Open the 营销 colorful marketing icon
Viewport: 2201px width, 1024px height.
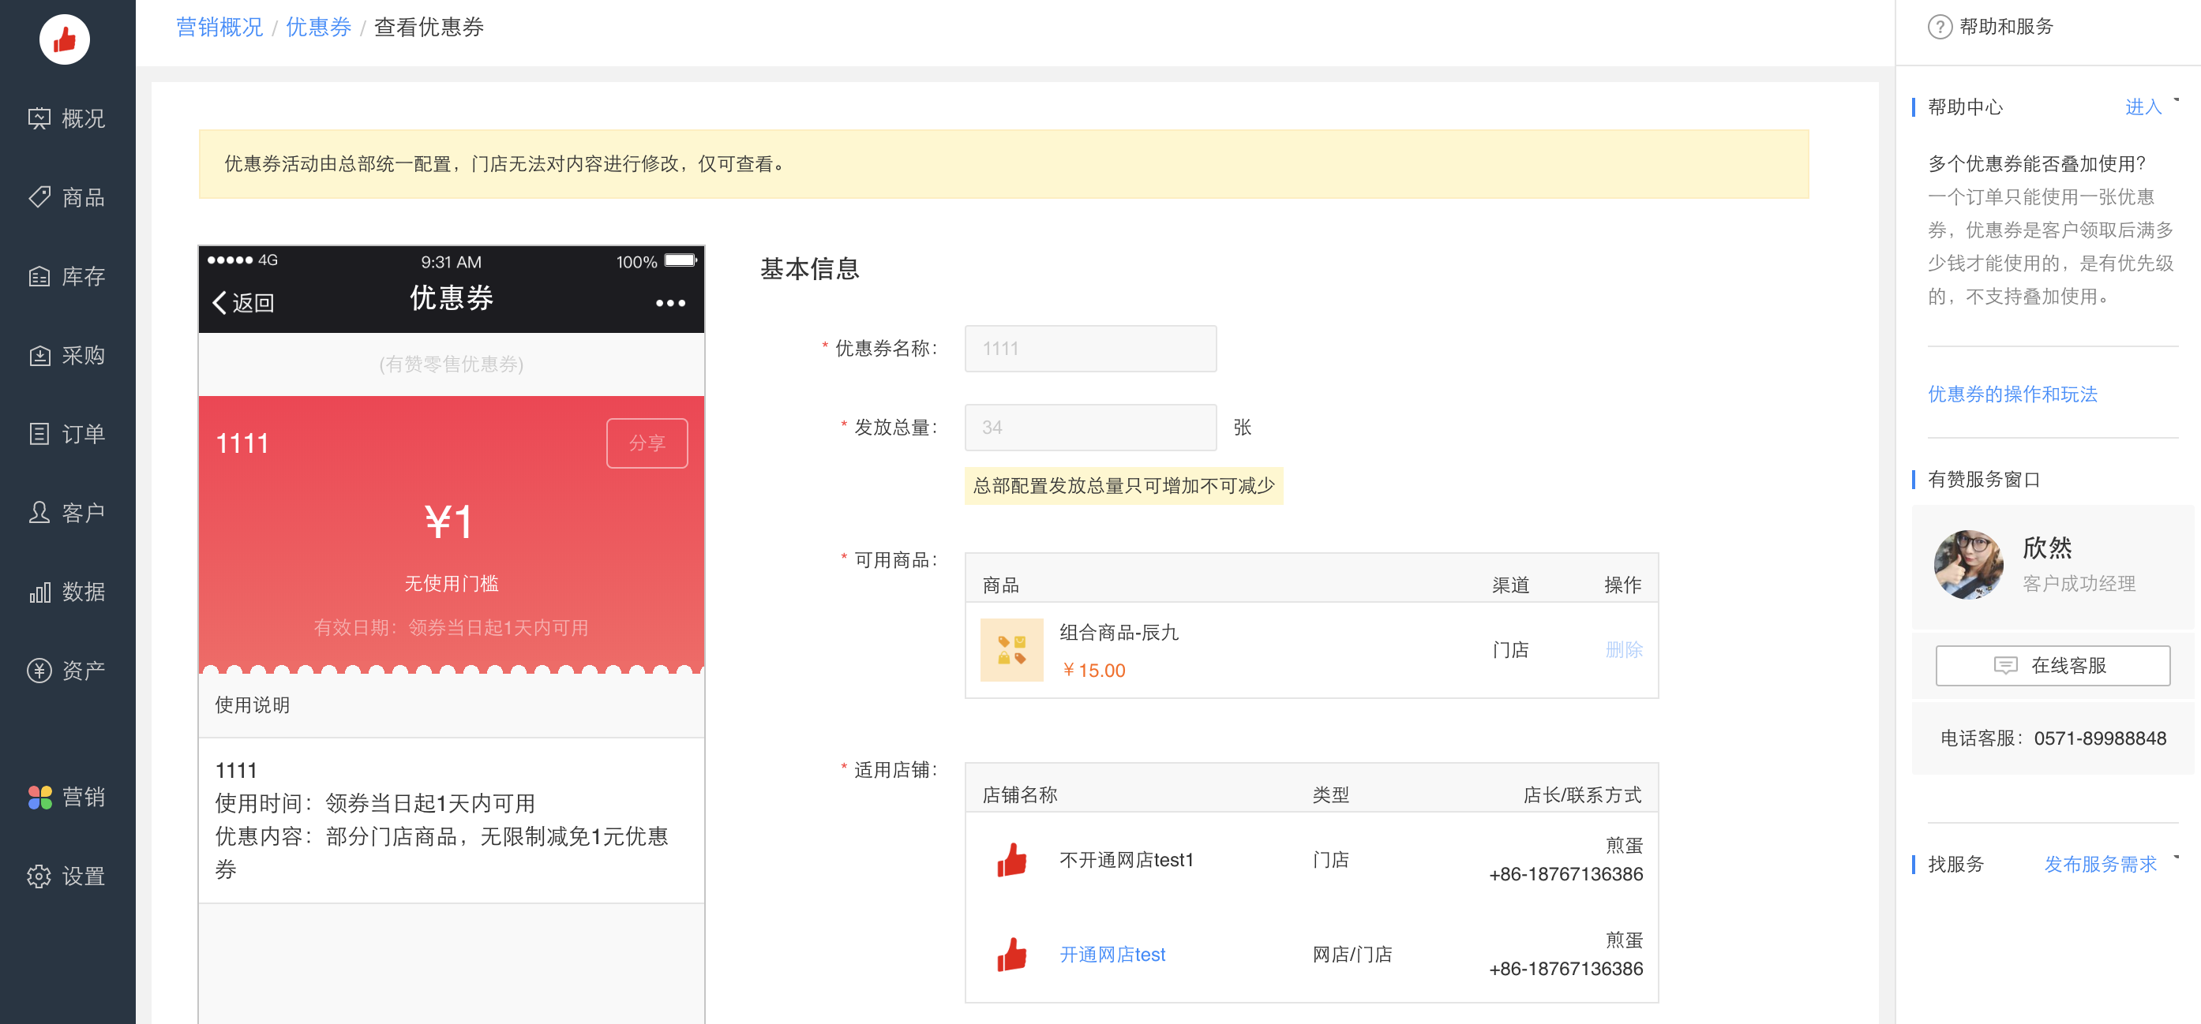(x=39, y=797)
